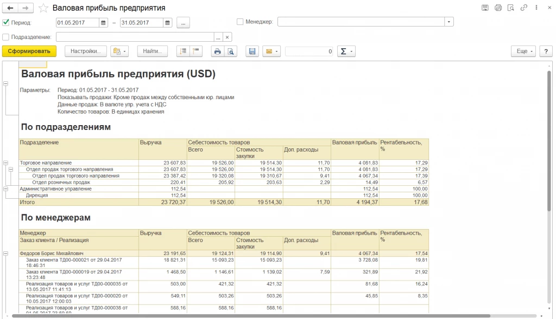Click the save icon in title bar
556x319 pixels.
(x=485, y=8)
